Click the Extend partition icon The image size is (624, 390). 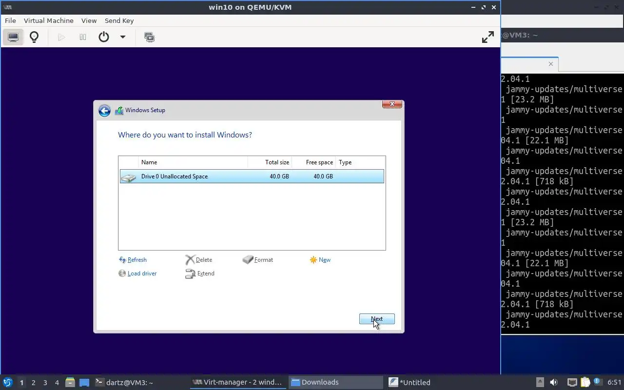tap(190, 274)
